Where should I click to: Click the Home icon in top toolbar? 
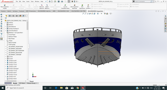tap(50, 1)
